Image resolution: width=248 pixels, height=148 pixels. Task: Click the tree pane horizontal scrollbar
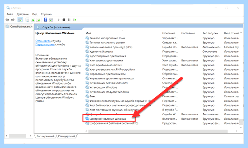coord(17,136)
